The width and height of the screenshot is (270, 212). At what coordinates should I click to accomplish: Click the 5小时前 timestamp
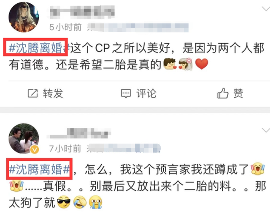coord(65,28)
